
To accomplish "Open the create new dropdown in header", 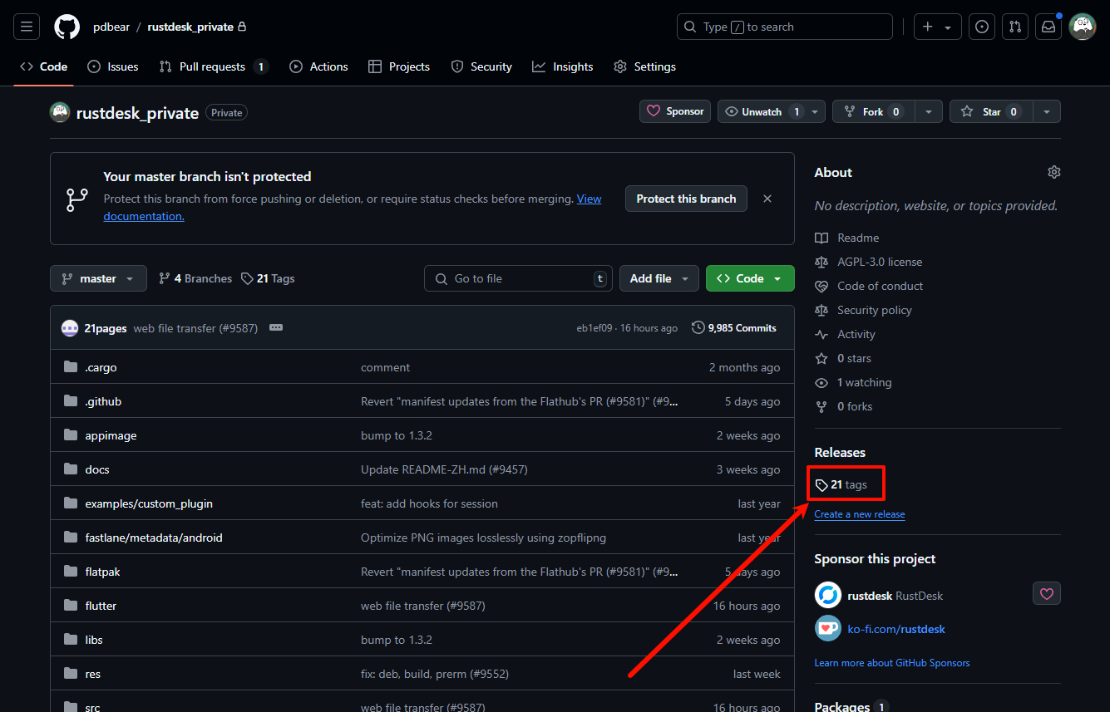I will point(938,27).
